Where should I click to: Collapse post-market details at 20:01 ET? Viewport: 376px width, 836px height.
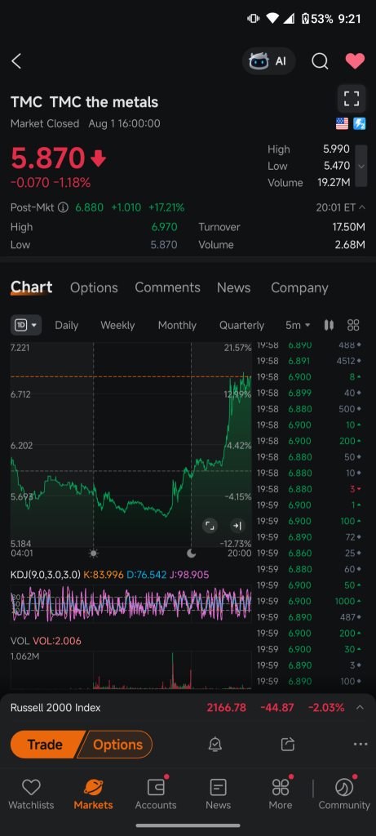pyautogui.click(x=341, y=207)
